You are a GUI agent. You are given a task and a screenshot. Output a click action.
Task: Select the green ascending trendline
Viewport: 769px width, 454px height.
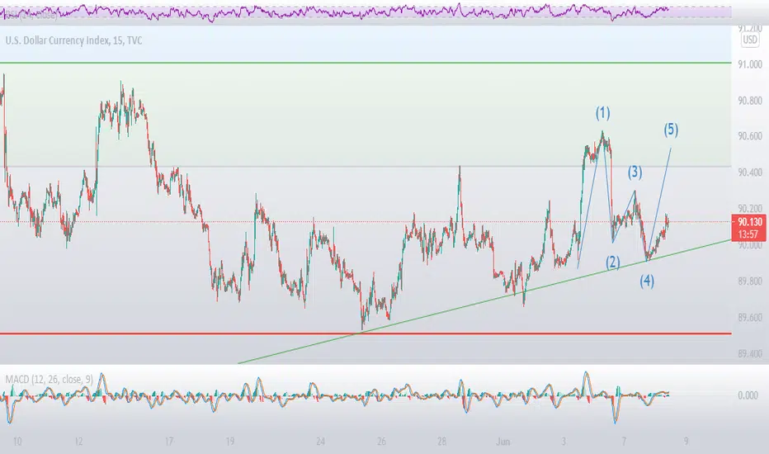tap(484, 301)
